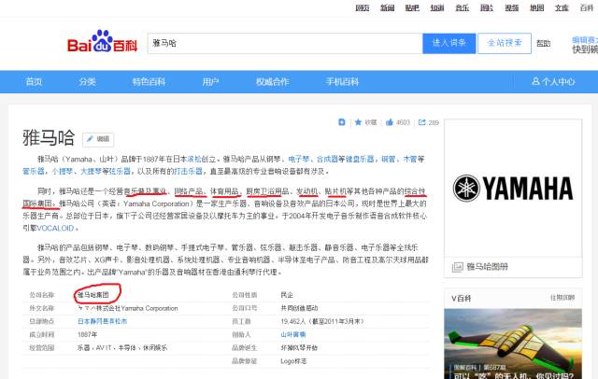Click the 进入词条 button
Screen dimensions: 598x379
pyautogui.click(x=448, y=43)
